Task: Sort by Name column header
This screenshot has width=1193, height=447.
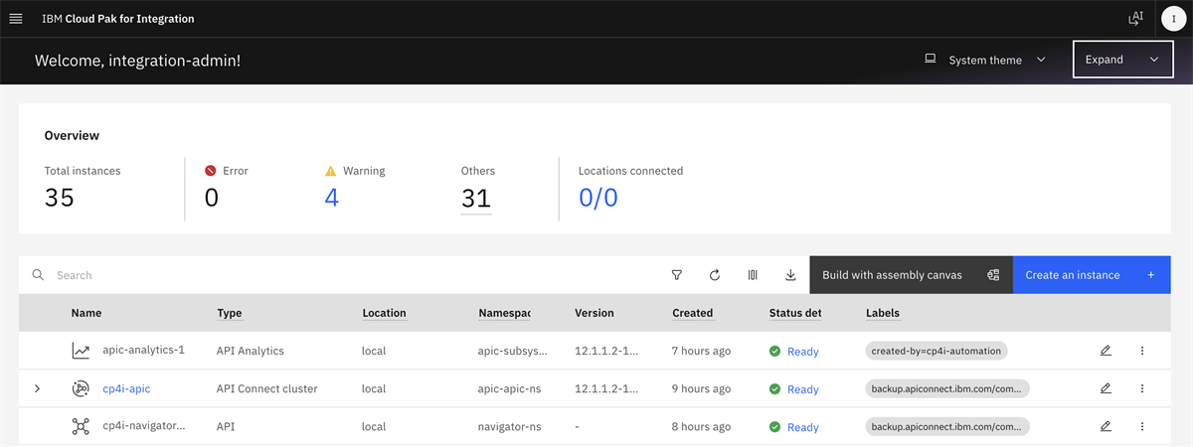Action: click(86, 313)
